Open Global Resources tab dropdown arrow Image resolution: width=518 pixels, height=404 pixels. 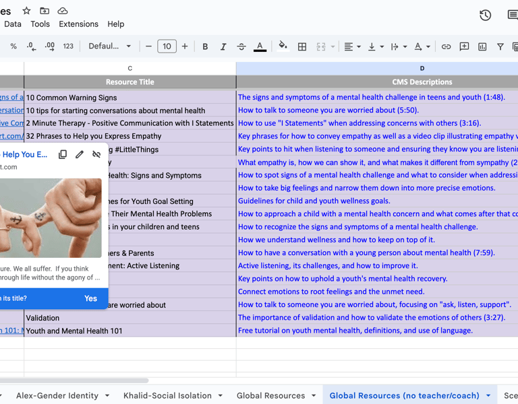[x=314, y=395]
